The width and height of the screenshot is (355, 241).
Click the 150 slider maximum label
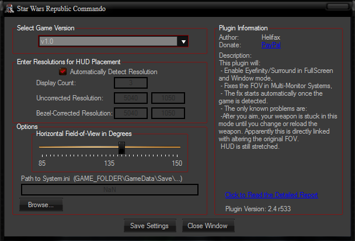177,163
